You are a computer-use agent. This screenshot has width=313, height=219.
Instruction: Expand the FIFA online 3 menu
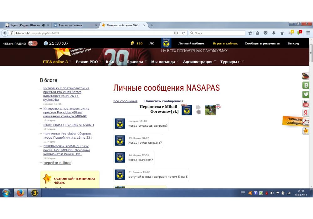point(57,62)
